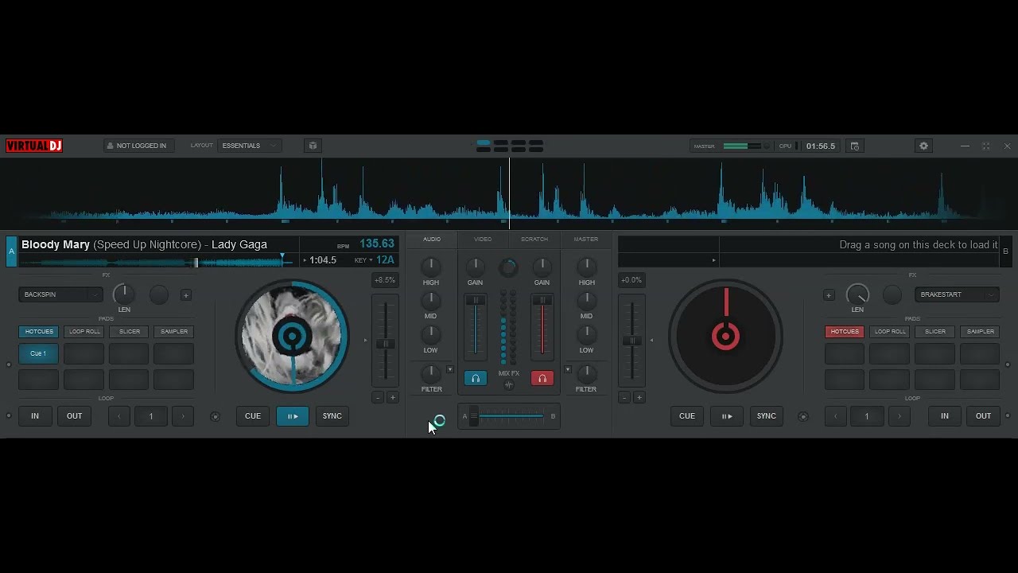Viewport: 1018px width, 573px height.
Task: Open settings with the gear icon
Action: pyautogui.click(x=923, y=146)
